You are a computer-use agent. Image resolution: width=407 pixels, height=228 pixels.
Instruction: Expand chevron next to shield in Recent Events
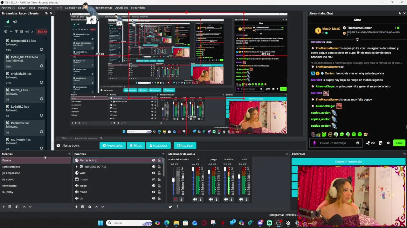[11, 32]
